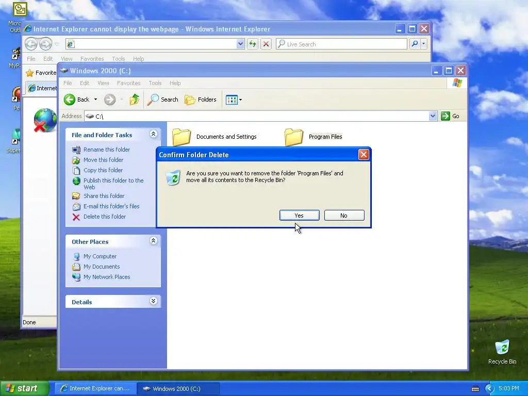Click the Start button

click(25, 388)
